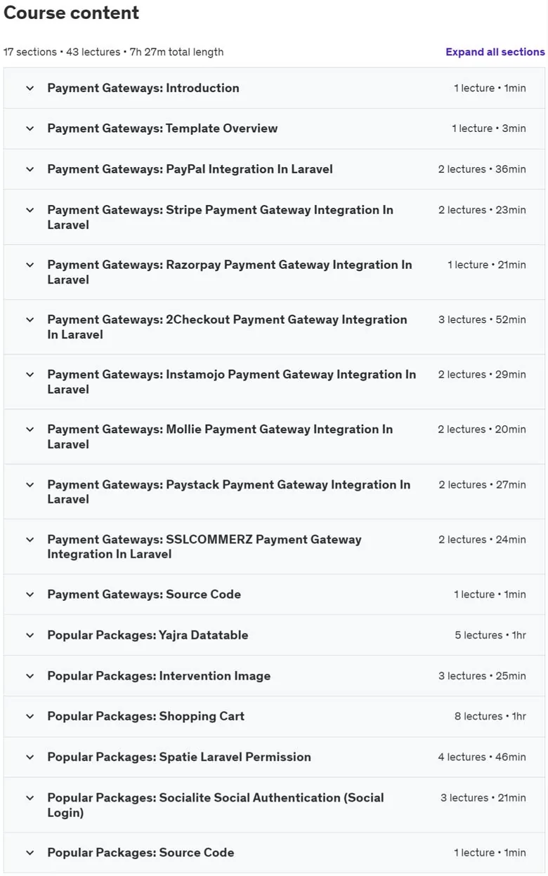The height and width of the screenshot is (876, 548).
Task: Click chevron for 2Checkout Payment Gateway section
Action: [30, 319]
